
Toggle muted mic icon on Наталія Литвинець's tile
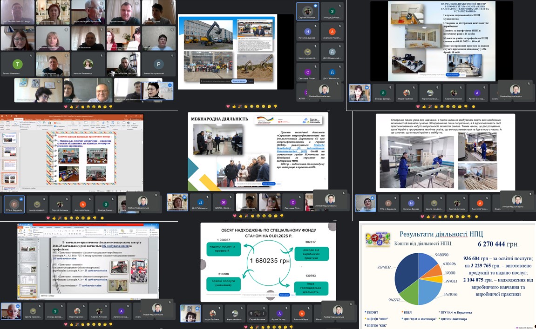(102, 55)
